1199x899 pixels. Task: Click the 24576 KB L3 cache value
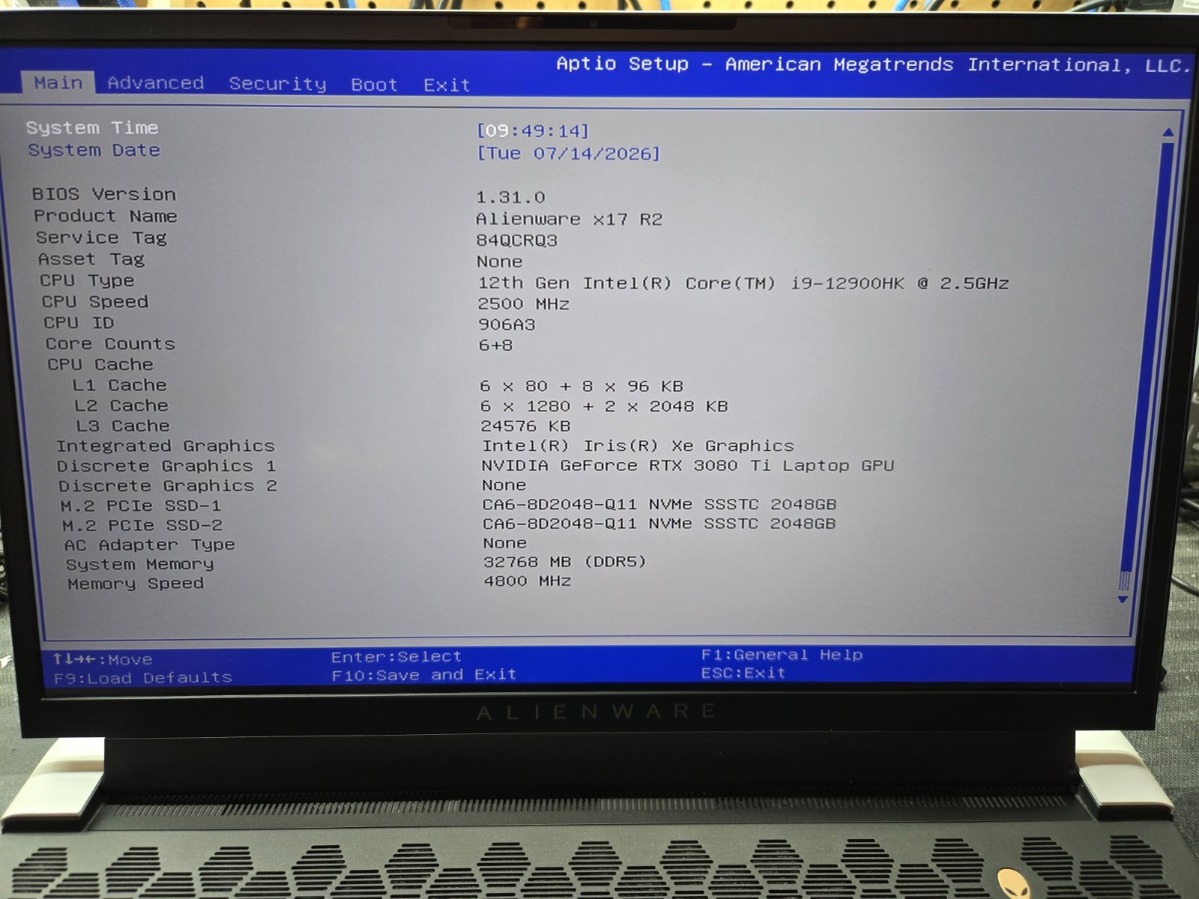click(525, 426)
